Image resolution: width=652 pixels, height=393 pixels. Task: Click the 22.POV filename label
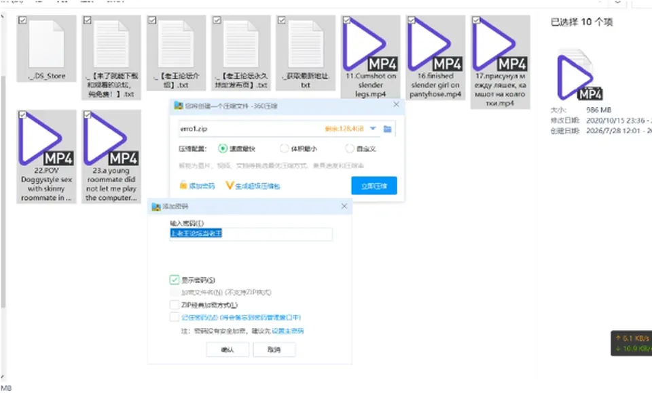(46, 184)
